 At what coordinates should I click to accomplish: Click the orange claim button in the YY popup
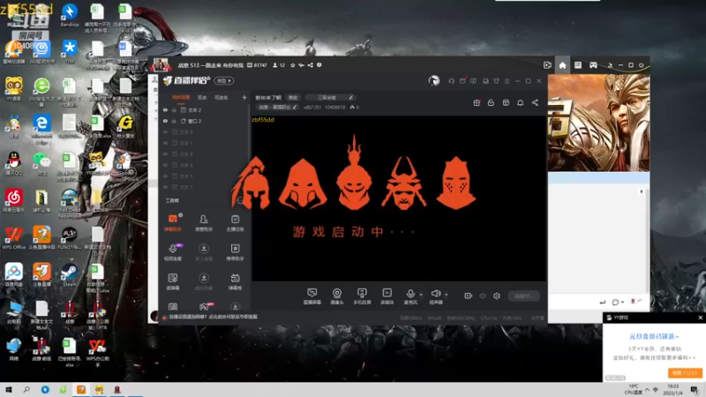point(685,372)
